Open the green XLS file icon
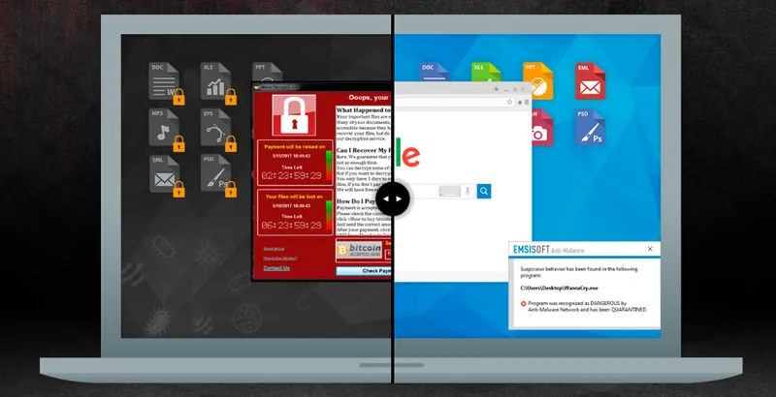 click(486, 72)
